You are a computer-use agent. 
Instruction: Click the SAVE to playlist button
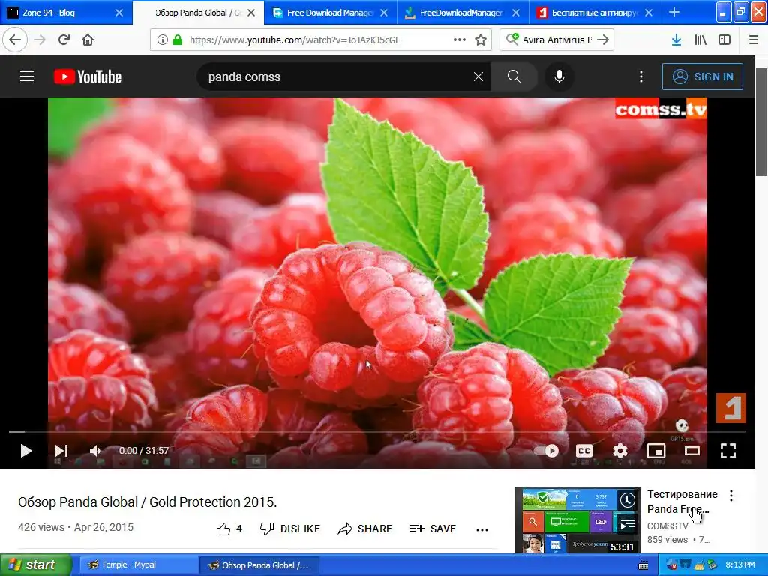point(433,529)
